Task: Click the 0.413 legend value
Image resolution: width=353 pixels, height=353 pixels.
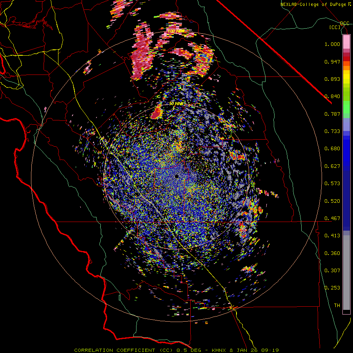Action: [332, 236]
